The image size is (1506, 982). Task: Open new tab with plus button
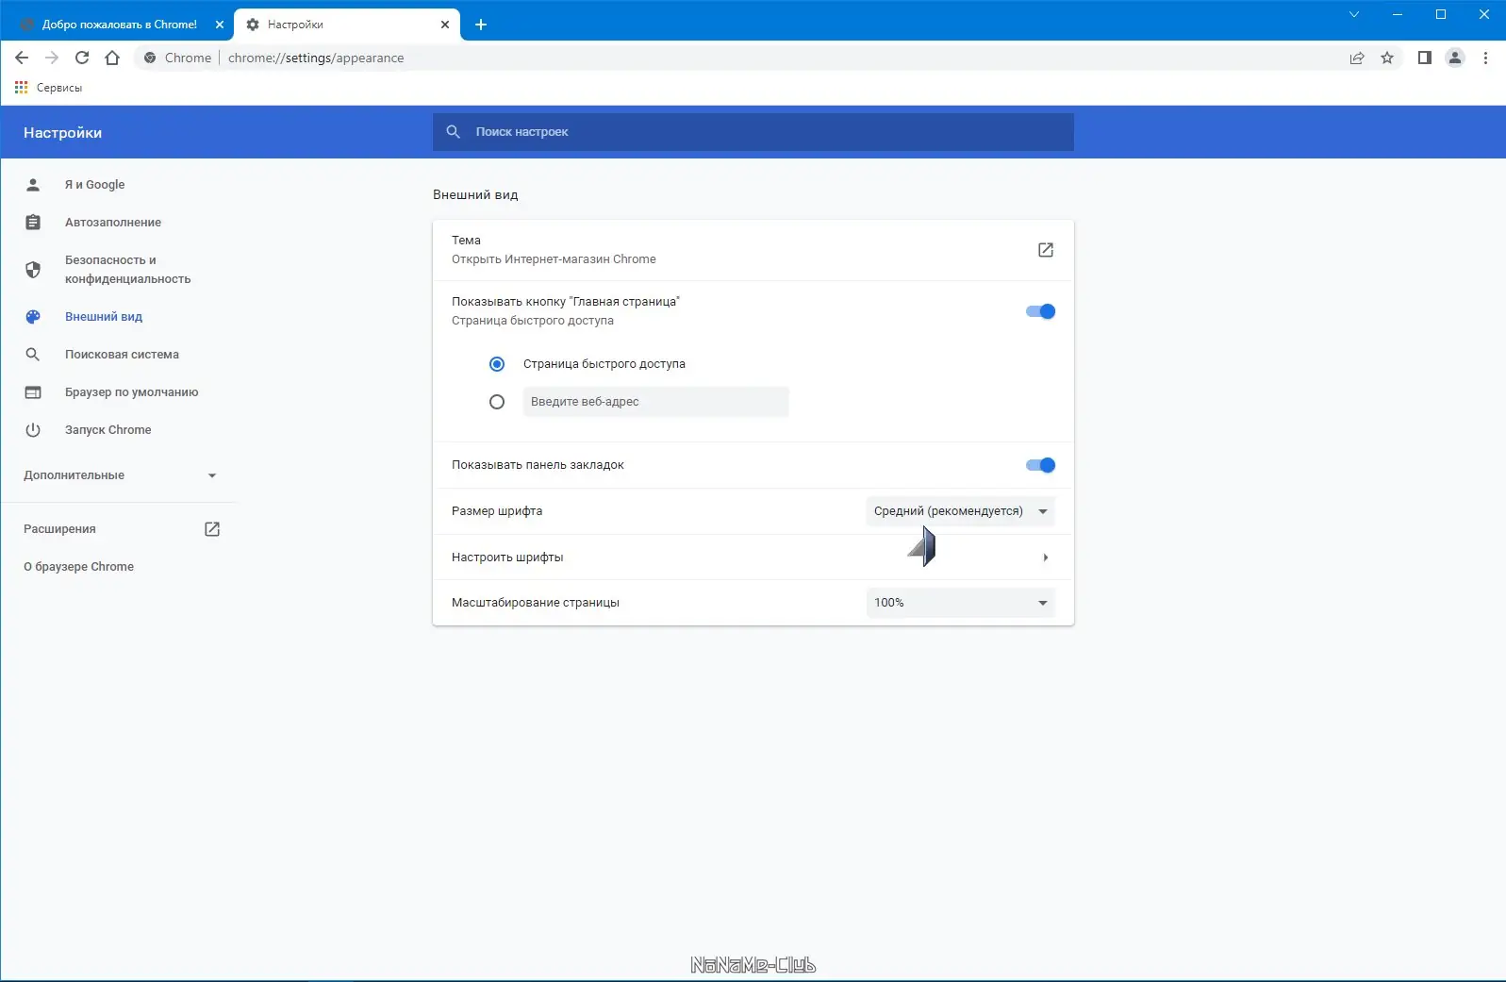[x=481, y=25]
